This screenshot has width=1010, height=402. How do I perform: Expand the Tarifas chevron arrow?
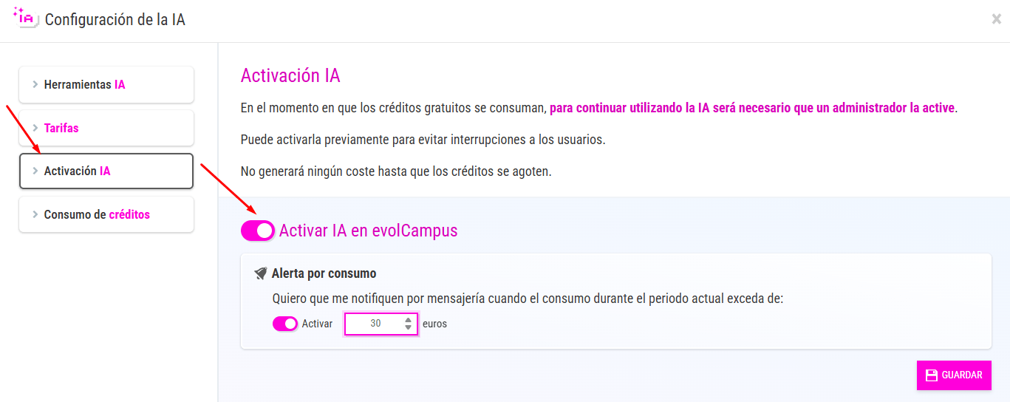coord(35,128)
